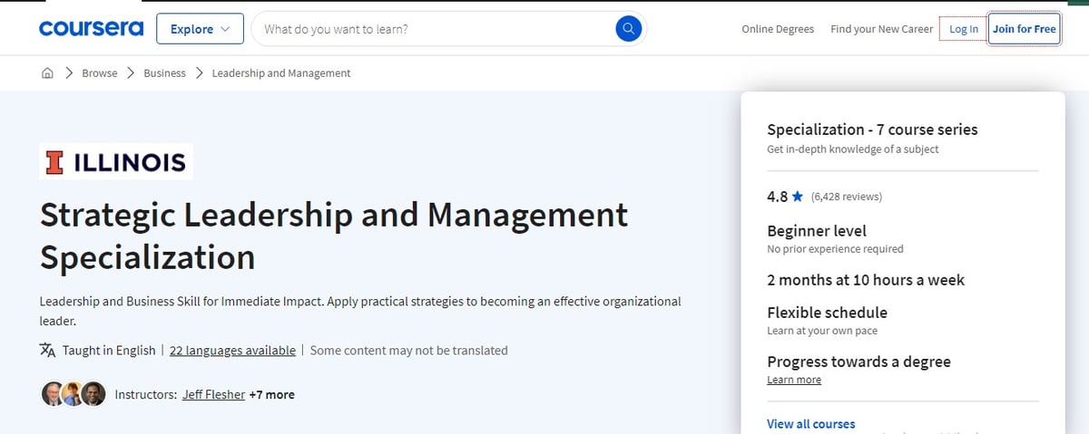Image resolution: width=1089 pixels, height=434 pixels.
Task: Click 'Taught in English' text
Action: (109, 350)
